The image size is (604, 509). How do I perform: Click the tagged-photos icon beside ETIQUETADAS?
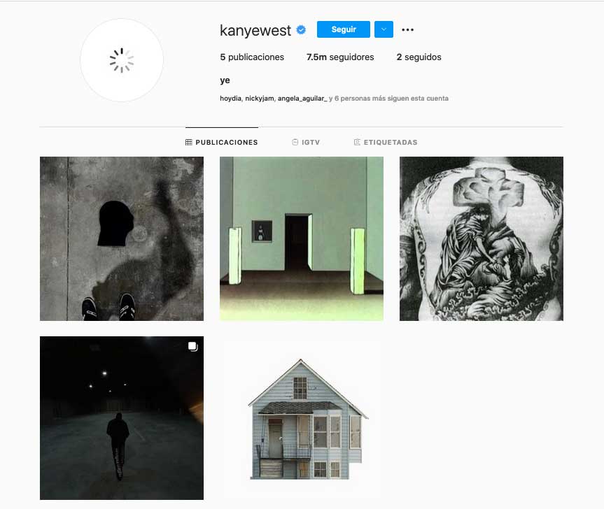[x=357, y=143]
